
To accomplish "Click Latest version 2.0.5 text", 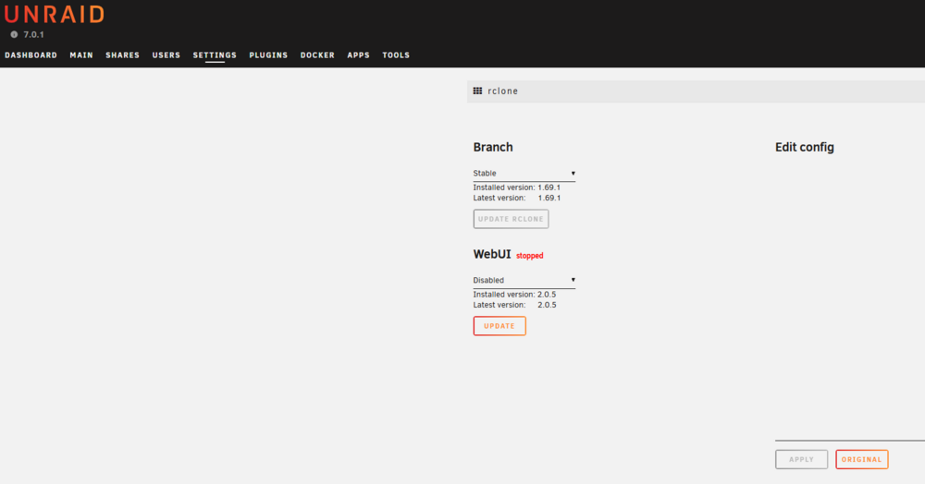I will [514, 306].
